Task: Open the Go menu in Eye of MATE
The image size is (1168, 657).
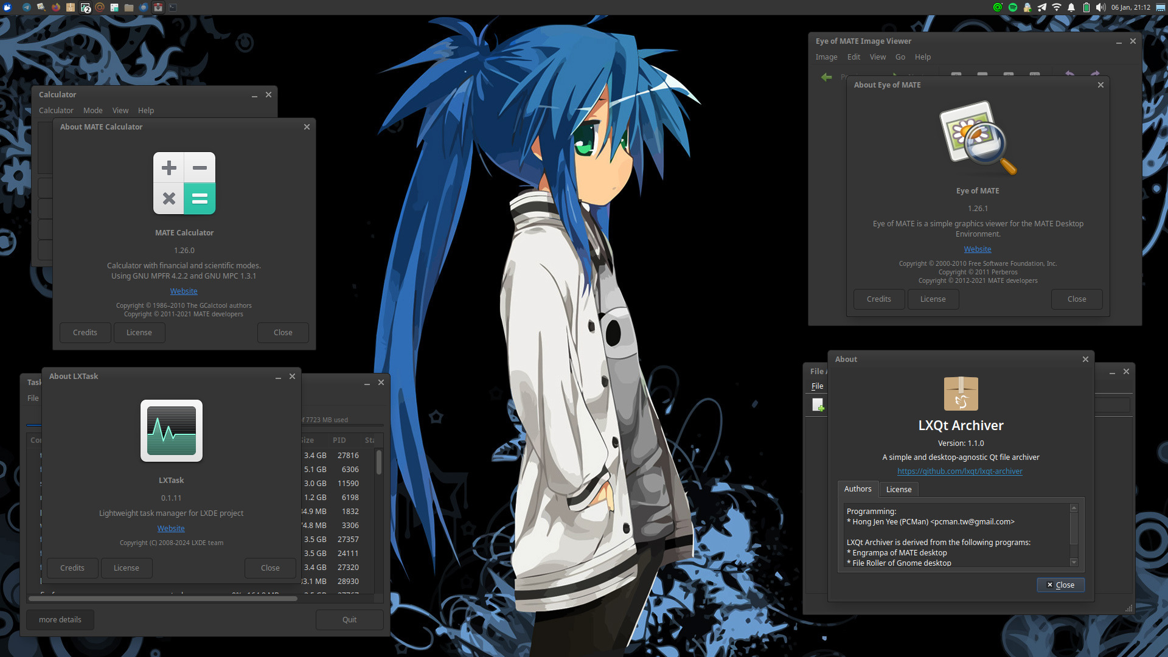Action: click(x=900, y=57)
